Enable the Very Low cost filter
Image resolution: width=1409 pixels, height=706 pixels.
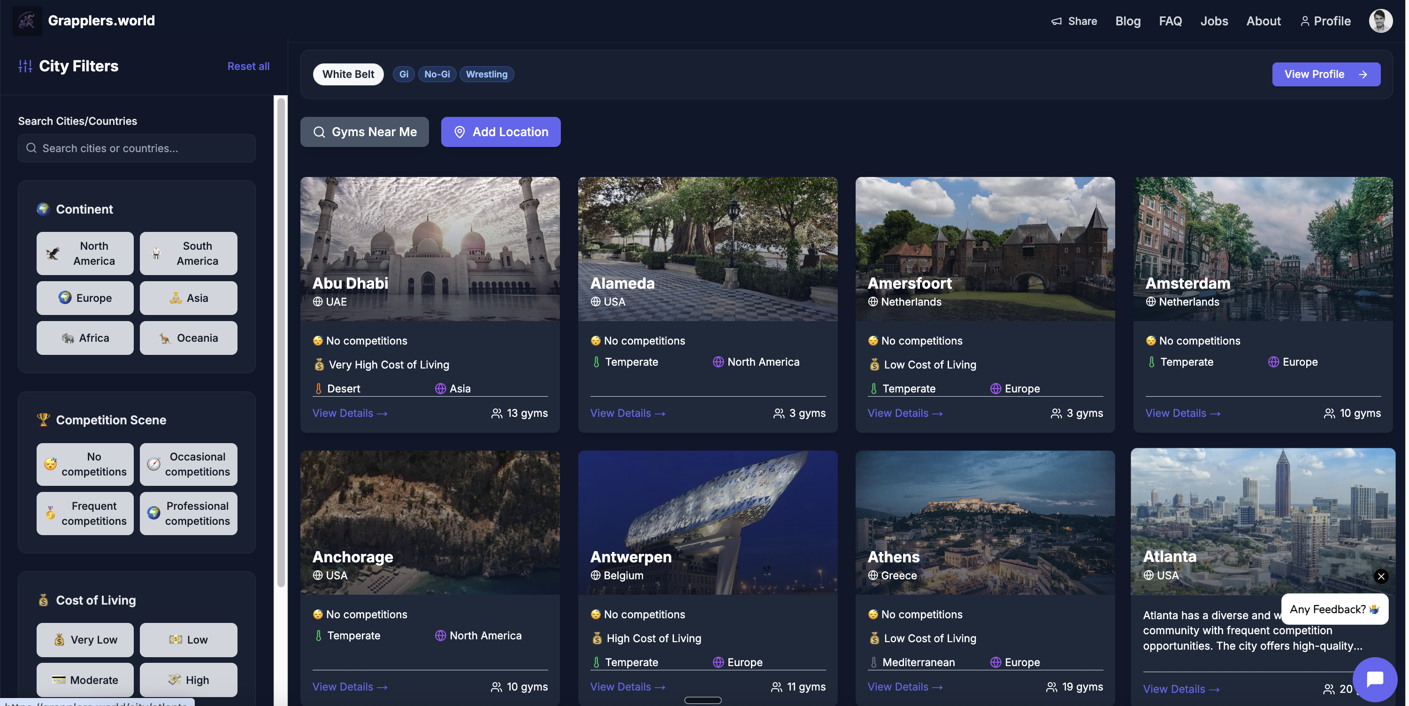[x=85, y=640]
